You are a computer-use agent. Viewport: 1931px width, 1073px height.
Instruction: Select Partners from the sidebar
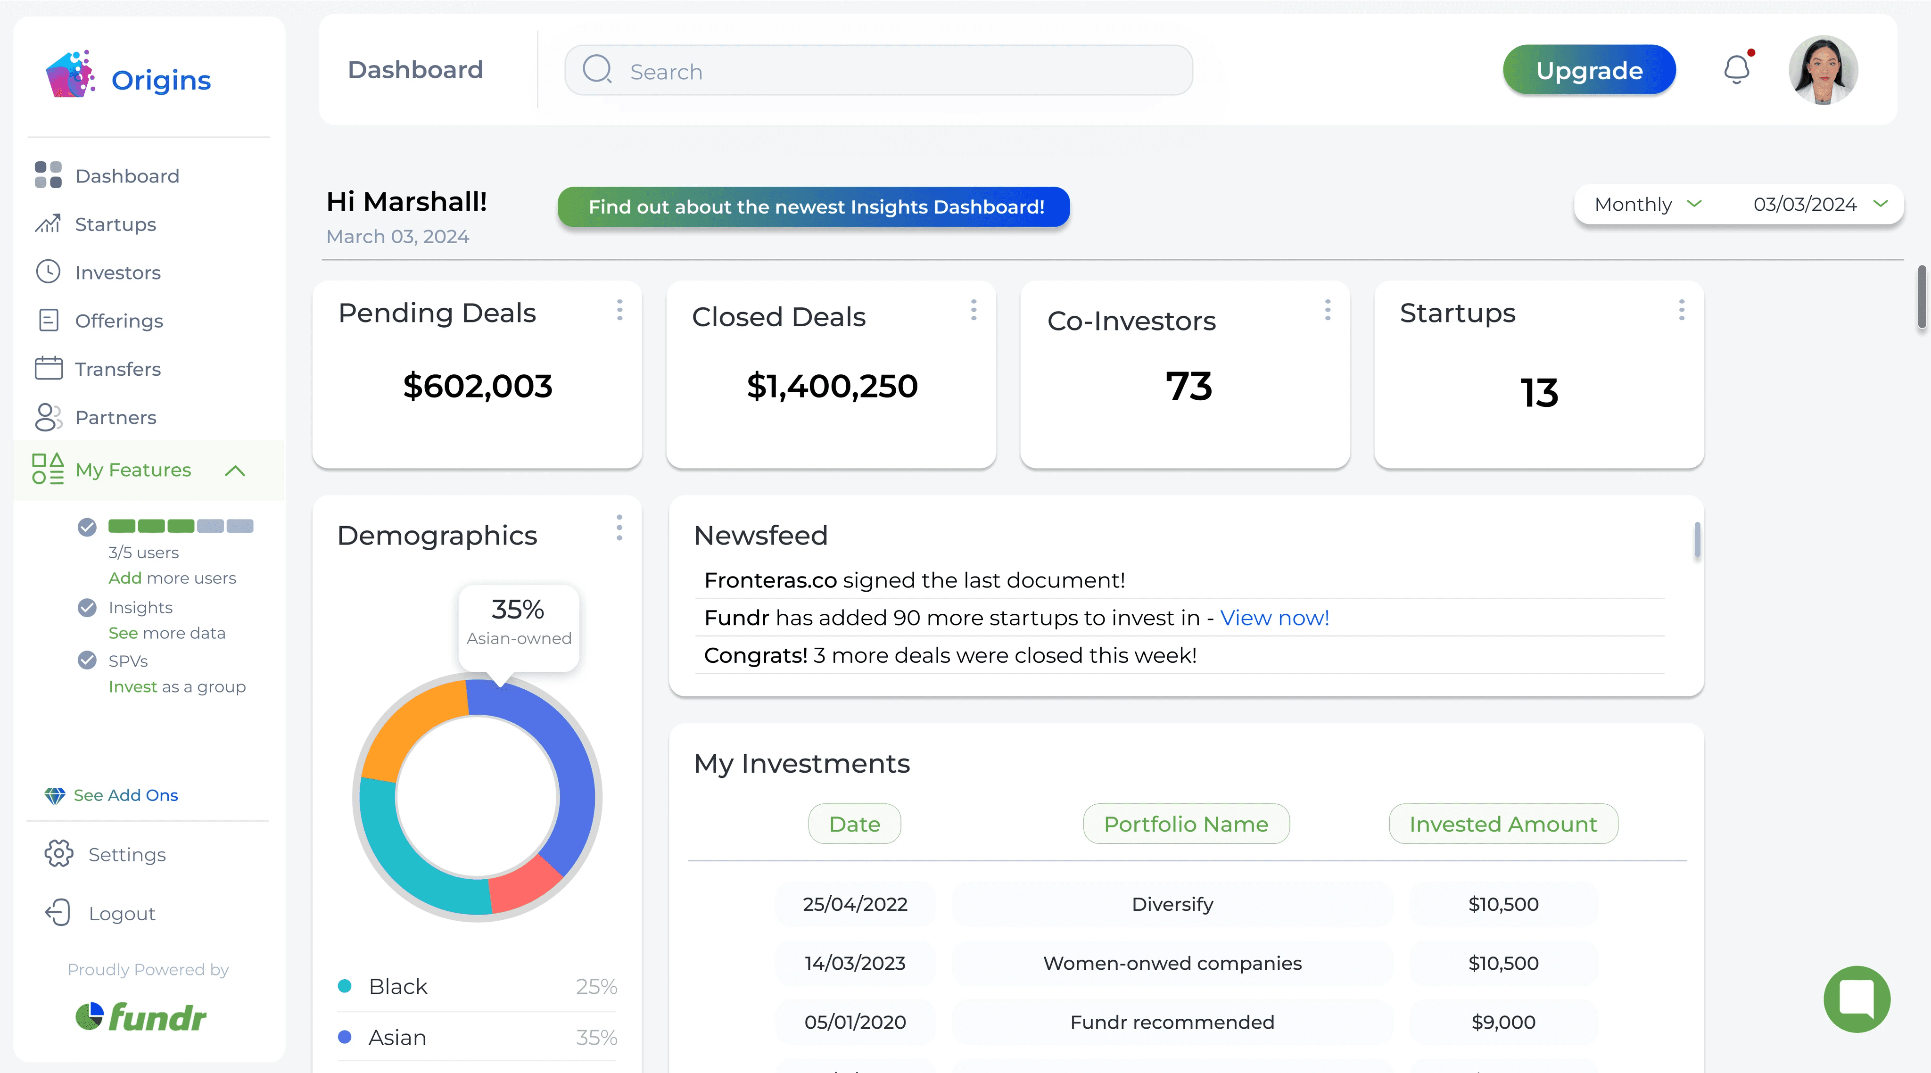pyautogui.click(x=116, y=417)
